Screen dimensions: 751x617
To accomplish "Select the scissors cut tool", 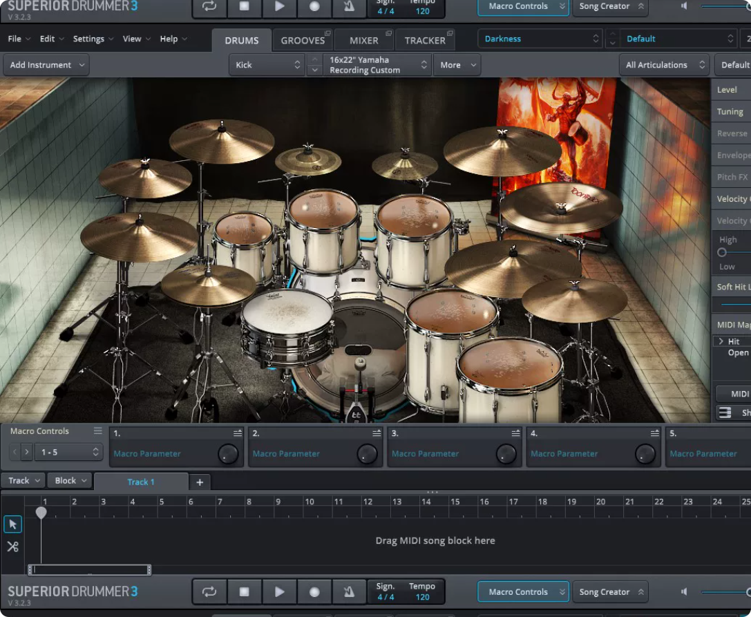I will click(x=13, y=547).
